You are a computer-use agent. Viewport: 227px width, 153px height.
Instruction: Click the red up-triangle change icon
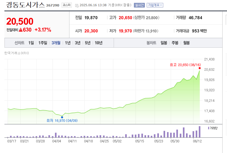[x=21, y=30]
